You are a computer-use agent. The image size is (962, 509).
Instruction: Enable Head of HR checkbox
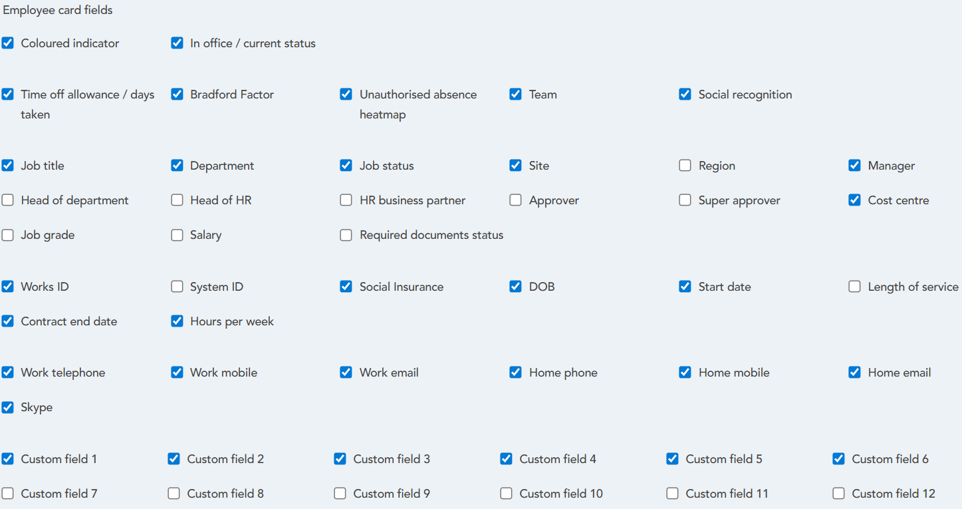pyautogui.click(x=177, y=200)
